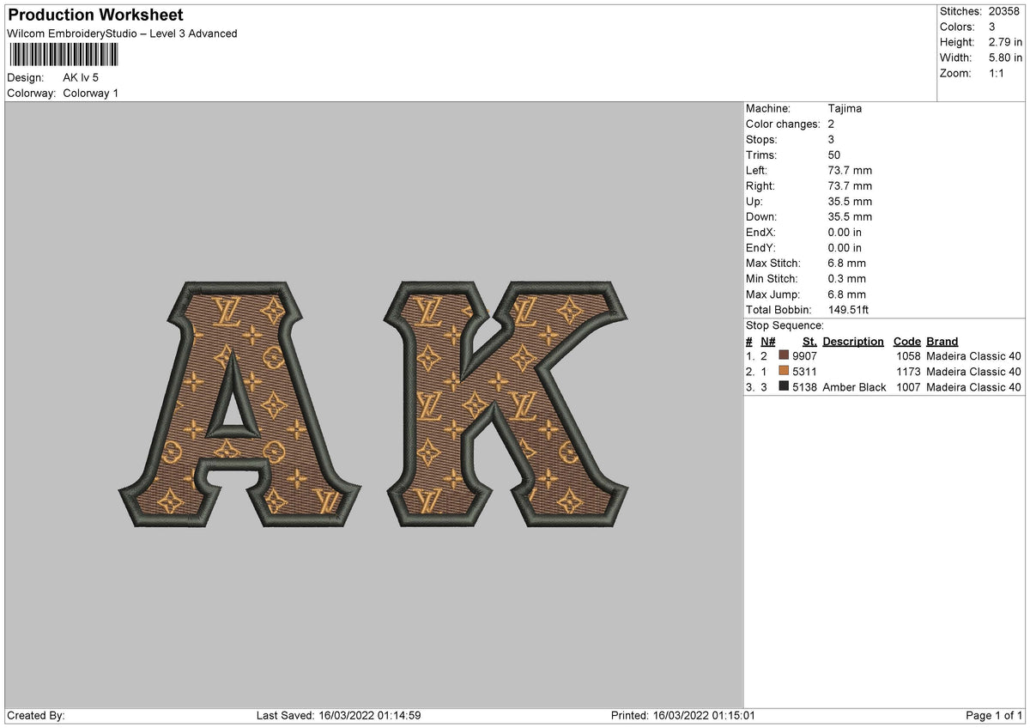Click Madeira Classic 40 in the 1058 row
Viewport: 1030px width, 728px height.
point(973,356)
